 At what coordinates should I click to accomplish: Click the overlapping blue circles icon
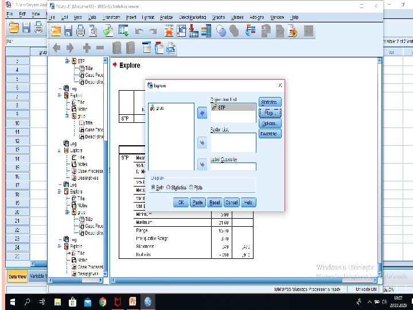(x=221, y=30)
